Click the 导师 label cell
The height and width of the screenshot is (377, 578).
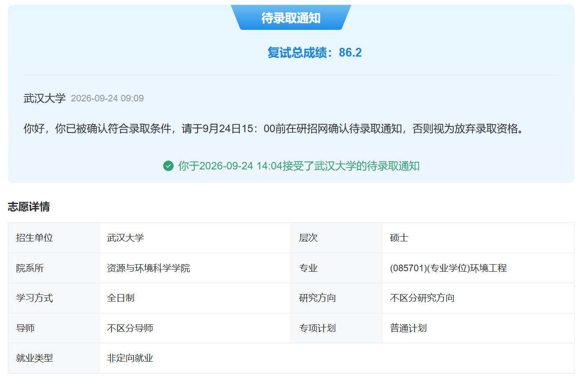54,328
